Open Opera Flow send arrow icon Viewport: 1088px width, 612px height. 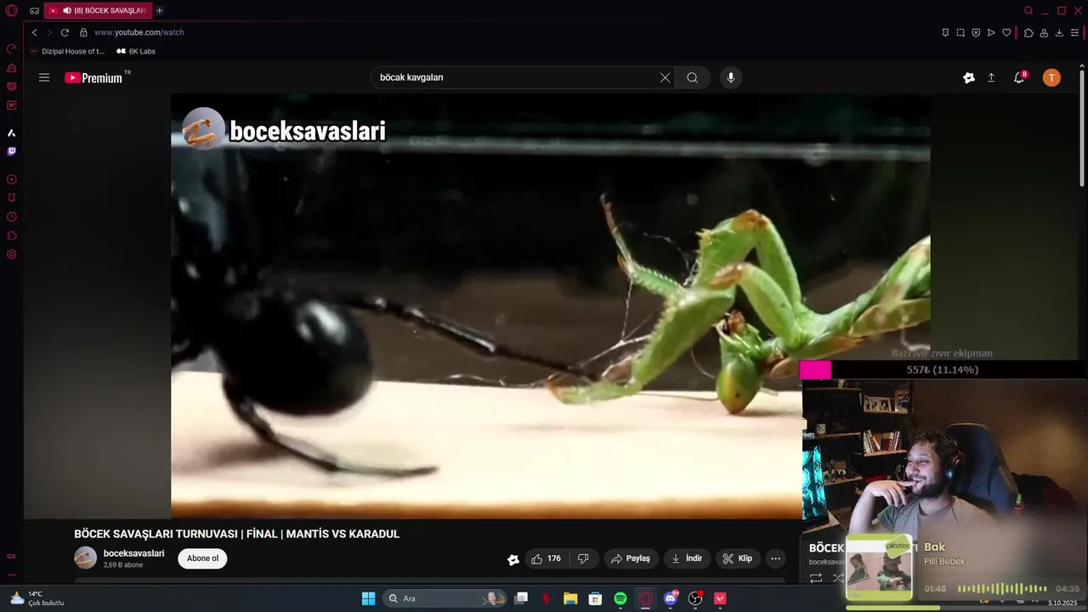click(991, 32)
